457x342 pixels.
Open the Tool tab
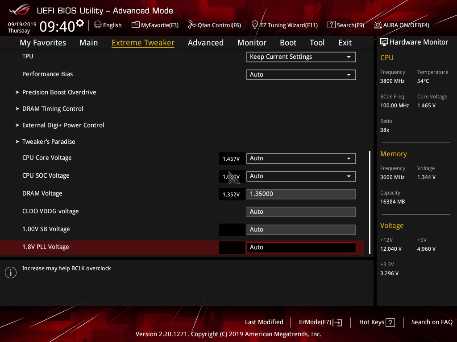coord(317,43)
